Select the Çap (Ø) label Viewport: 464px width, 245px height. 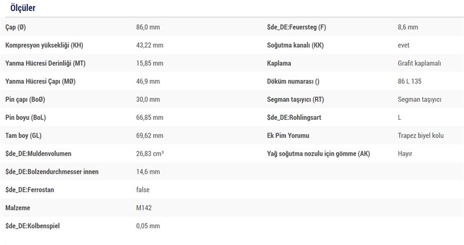(16, 27)
